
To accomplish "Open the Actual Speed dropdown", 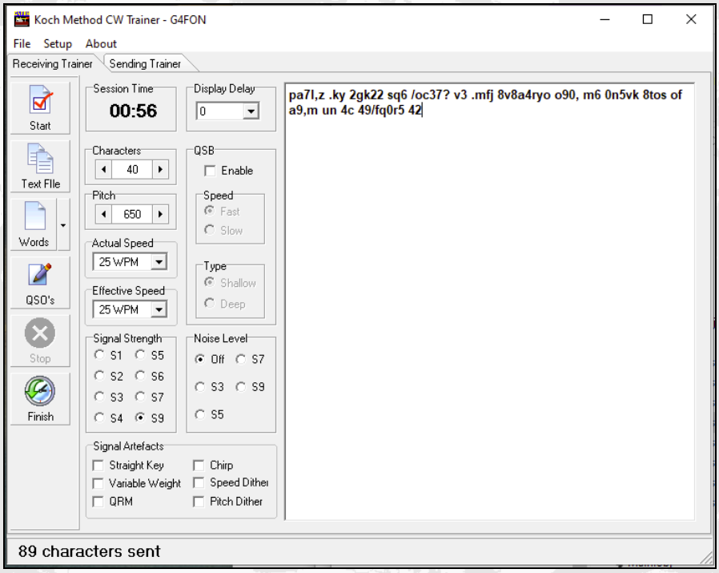I will click(x=159, y=262).
